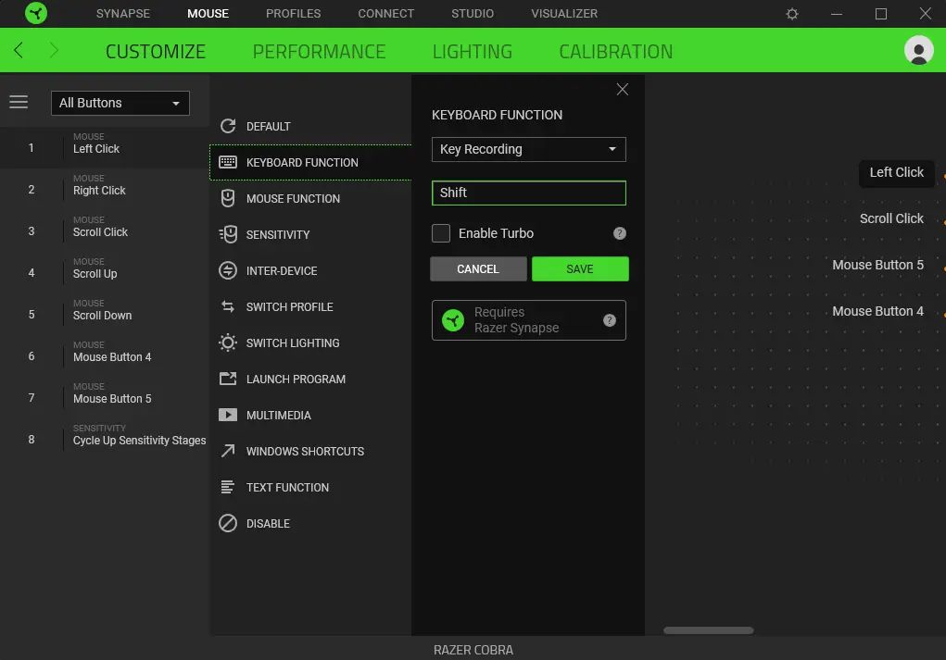The height and width of the screenshot is (660, 946).
Task: Choose the WINDOWS SHORTCUTS function option
Action: point(310,452)
